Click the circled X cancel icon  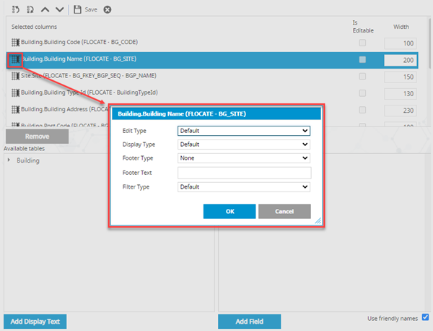(x=108, y=9)
